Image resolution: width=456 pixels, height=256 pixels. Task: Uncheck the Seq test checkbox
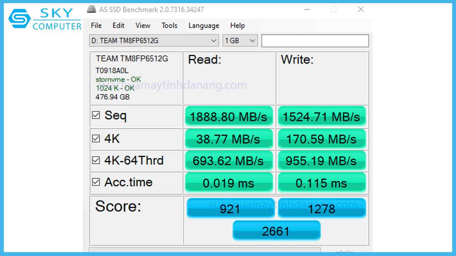coord(96,115)
